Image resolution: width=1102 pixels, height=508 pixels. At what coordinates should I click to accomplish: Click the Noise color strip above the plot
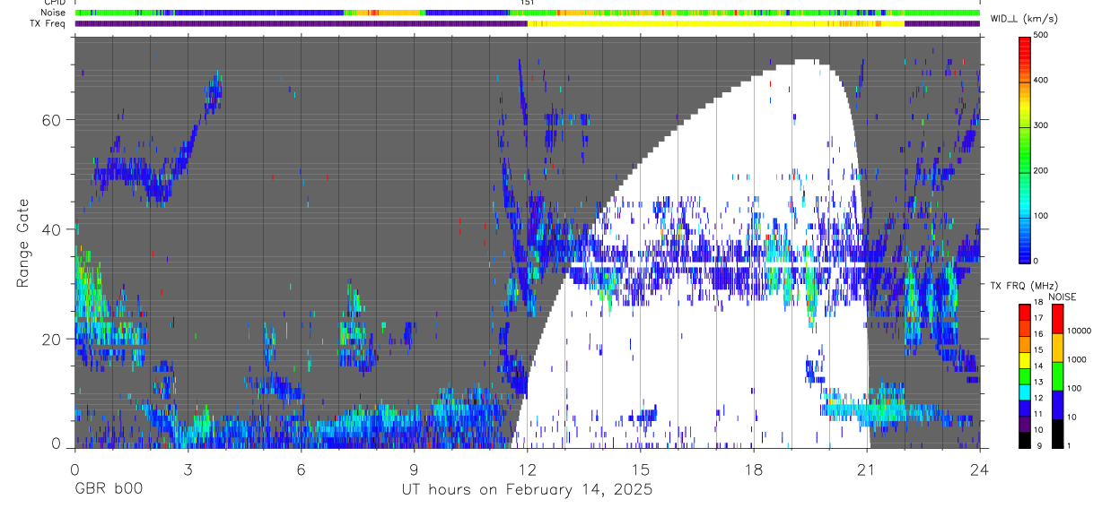pyautogui.click(x=527, y=13)
